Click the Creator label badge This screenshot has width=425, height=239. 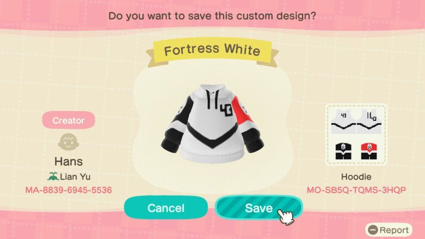click(x=68, y=120)
